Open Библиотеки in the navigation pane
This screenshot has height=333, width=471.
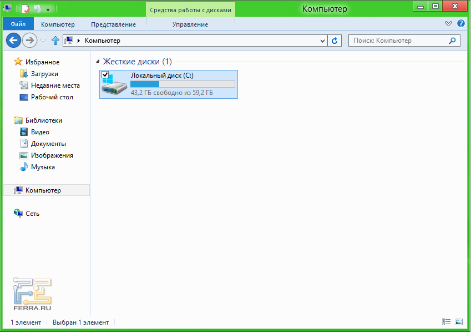[x=44, y=120]
